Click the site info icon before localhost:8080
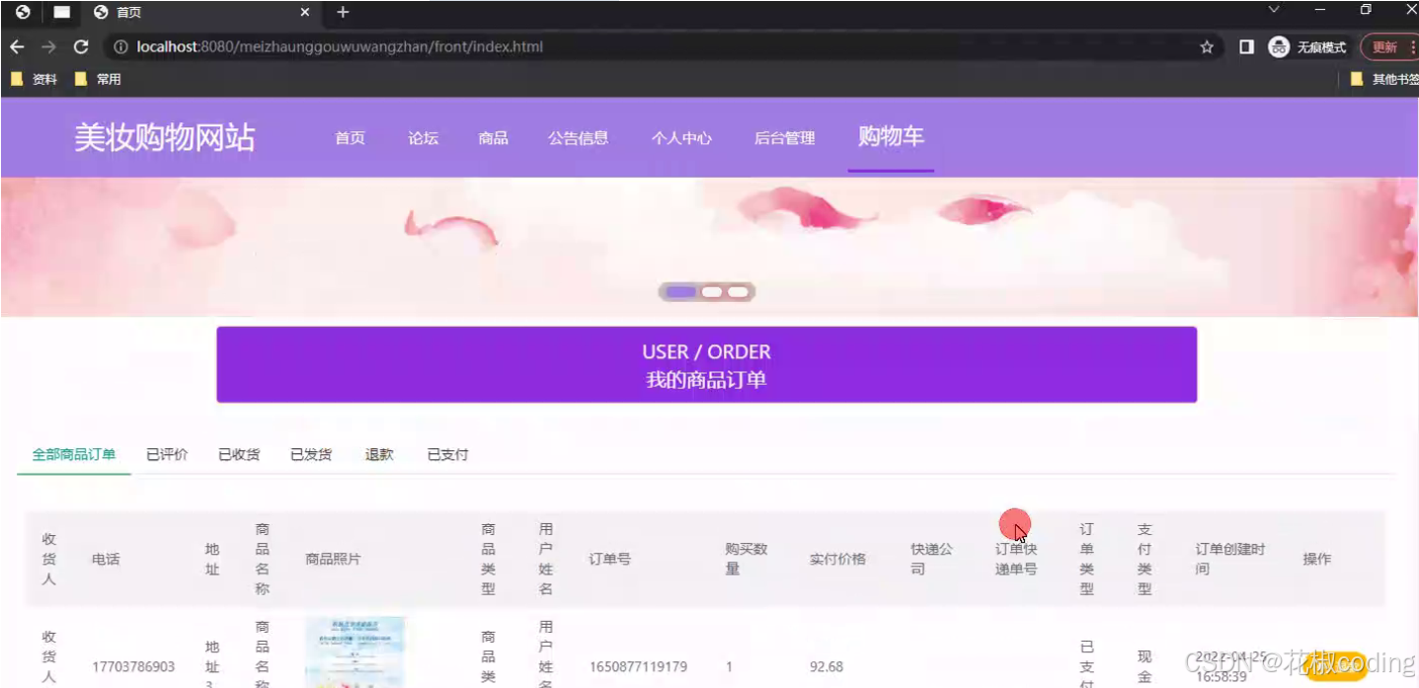Viewport: 1419px width, 688px height. click(x=118, y=45)
